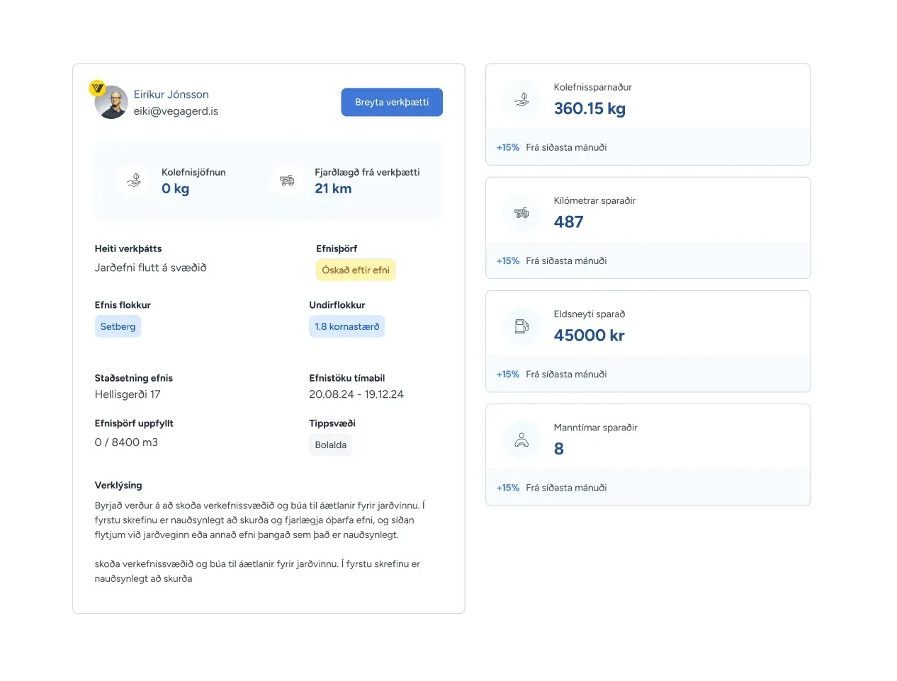The height and width of the screenshot is (681, 897).
Task: Click the 45000 kr fuel saved value
Action: click(x=589, y=335)
